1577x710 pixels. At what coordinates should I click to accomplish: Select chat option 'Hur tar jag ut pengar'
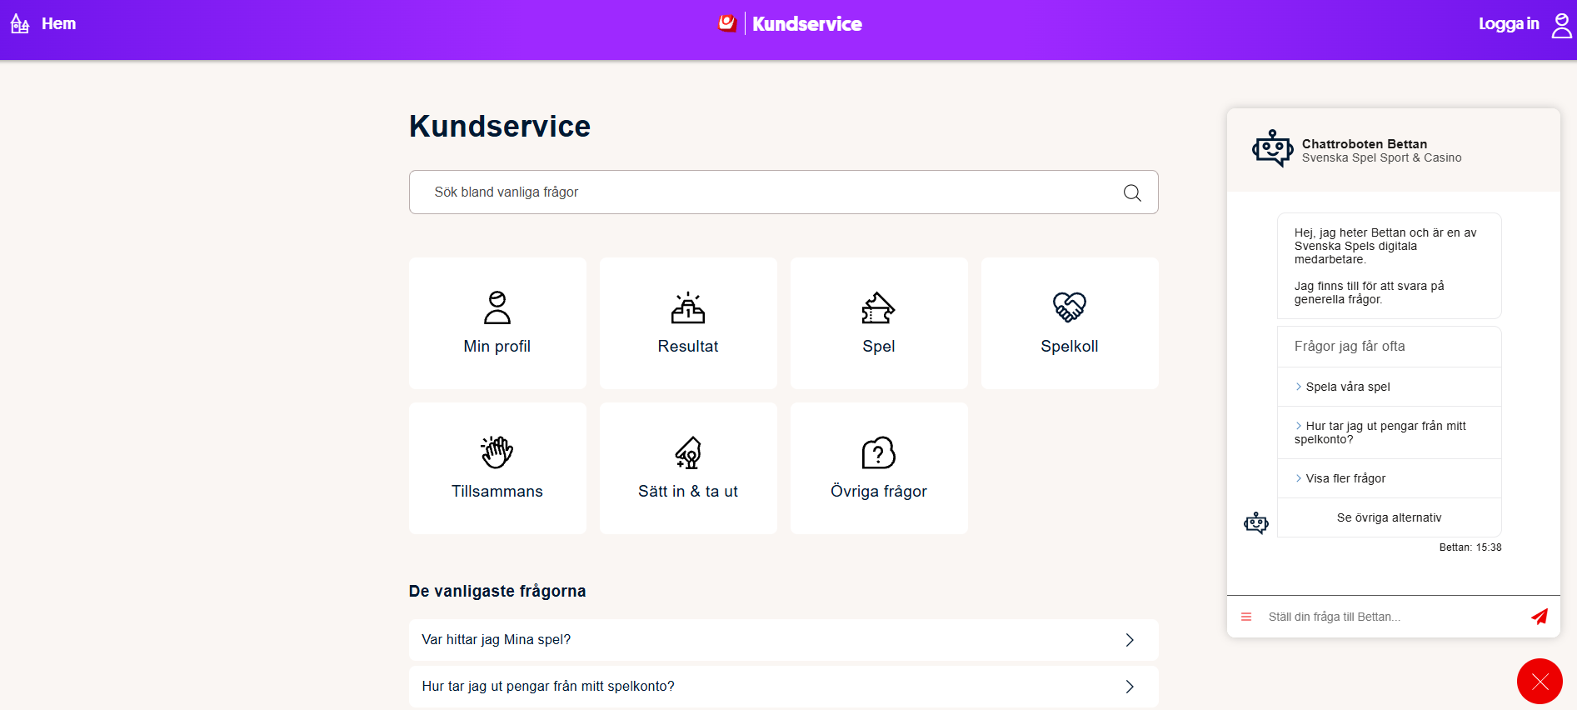pyautogui.click(x=1390, y=432)
